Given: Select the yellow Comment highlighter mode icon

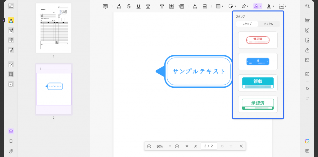Looking at the screenshot, I should (x=11, y=21).
